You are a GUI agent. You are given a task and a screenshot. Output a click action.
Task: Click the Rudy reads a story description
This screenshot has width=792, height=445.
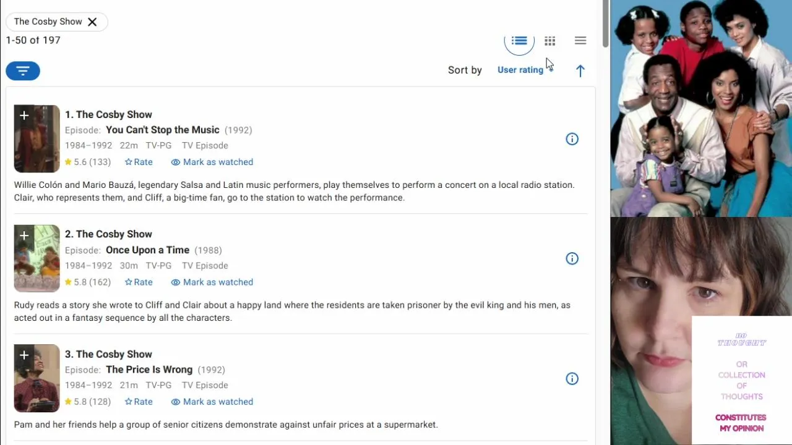292,311
